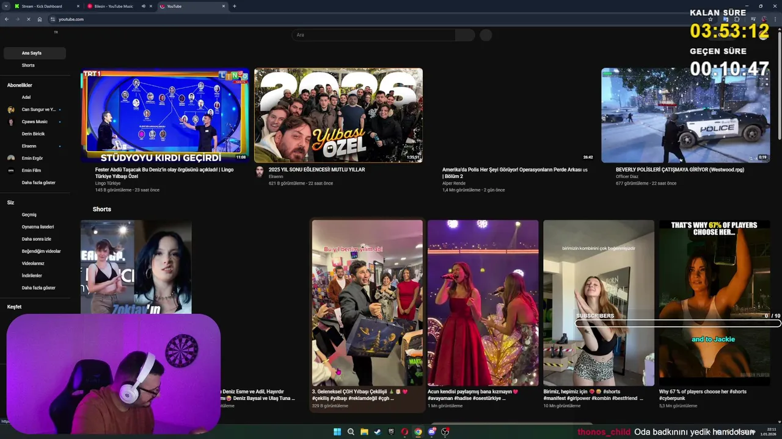Open Can Sungur subscription avatar
Screen dimensions: 782x439
point(11,110)
